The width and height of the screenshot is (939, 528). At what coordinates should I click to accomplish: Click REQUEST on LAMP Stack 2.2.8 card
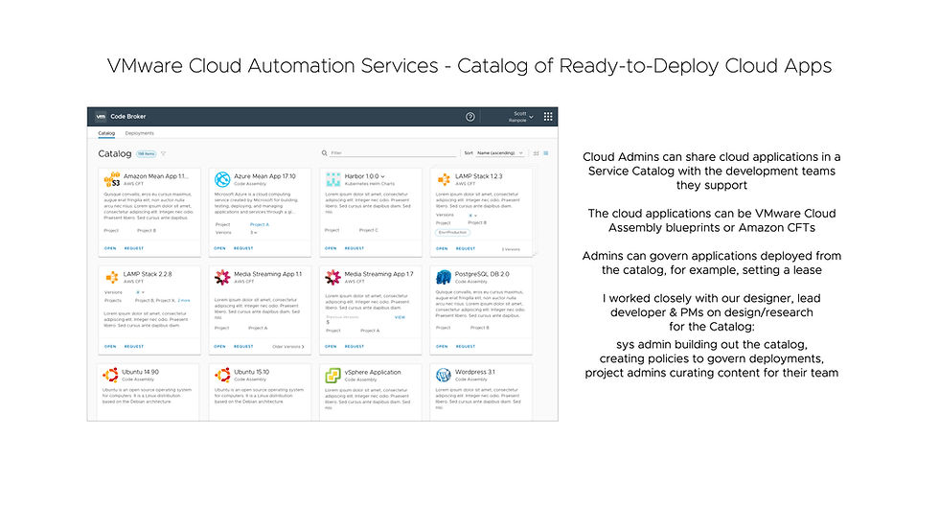pyautogui.click(x=134, y=347)
